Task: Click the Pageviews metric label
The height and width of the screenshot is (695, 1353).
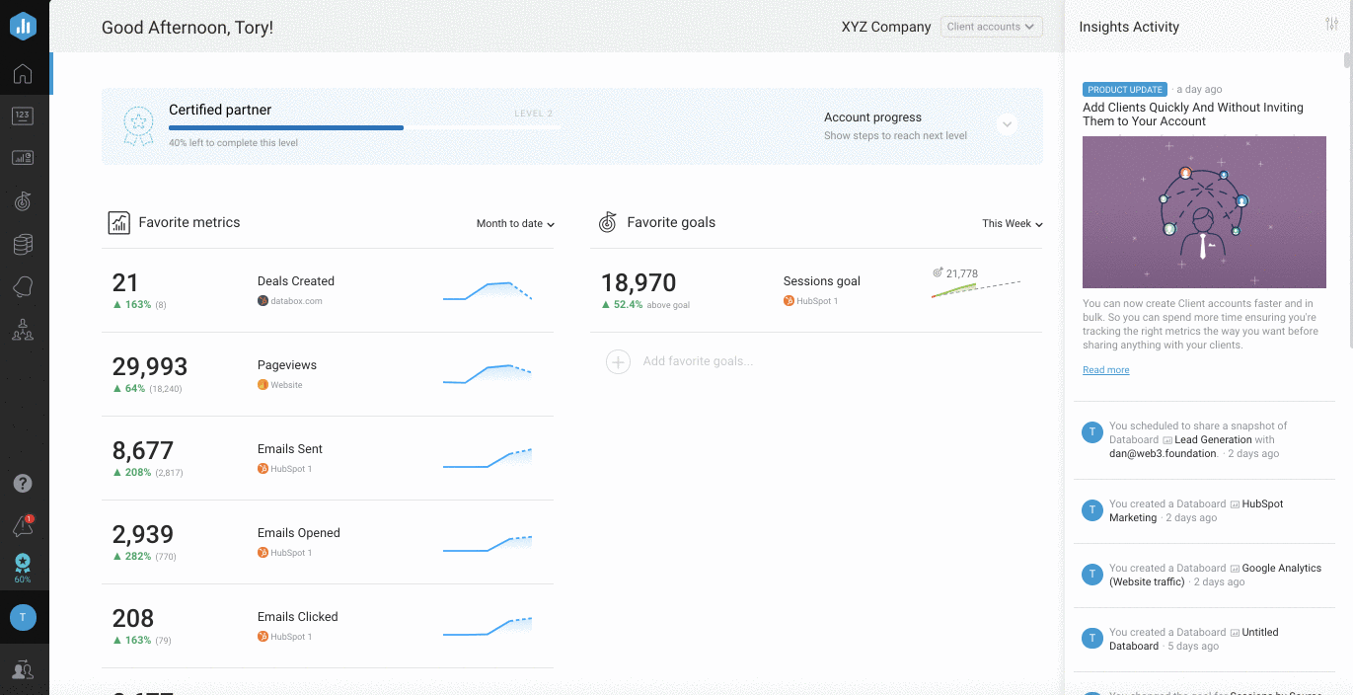Action: coord(287,365)
